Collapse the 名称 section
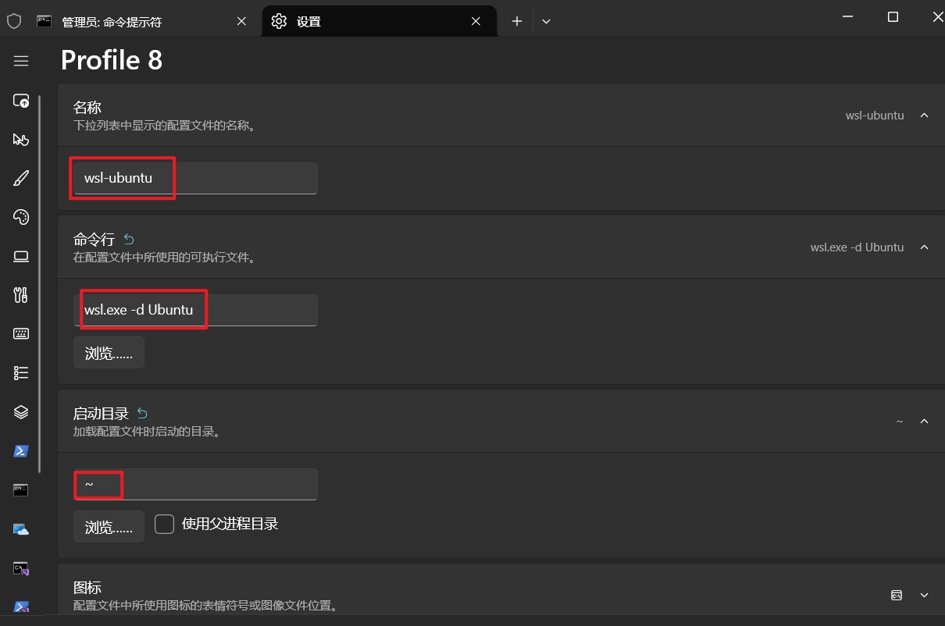 click(x=925, y=115)
